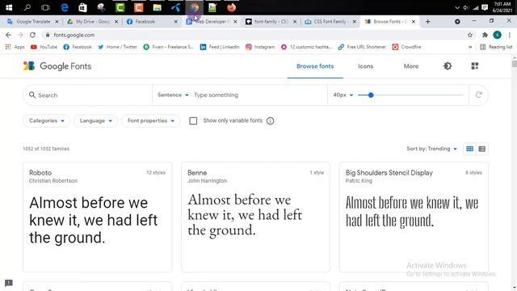Click the Google Fonts logo
The width and height of the screenshot is (517, 291).
[x=57, y=66]
